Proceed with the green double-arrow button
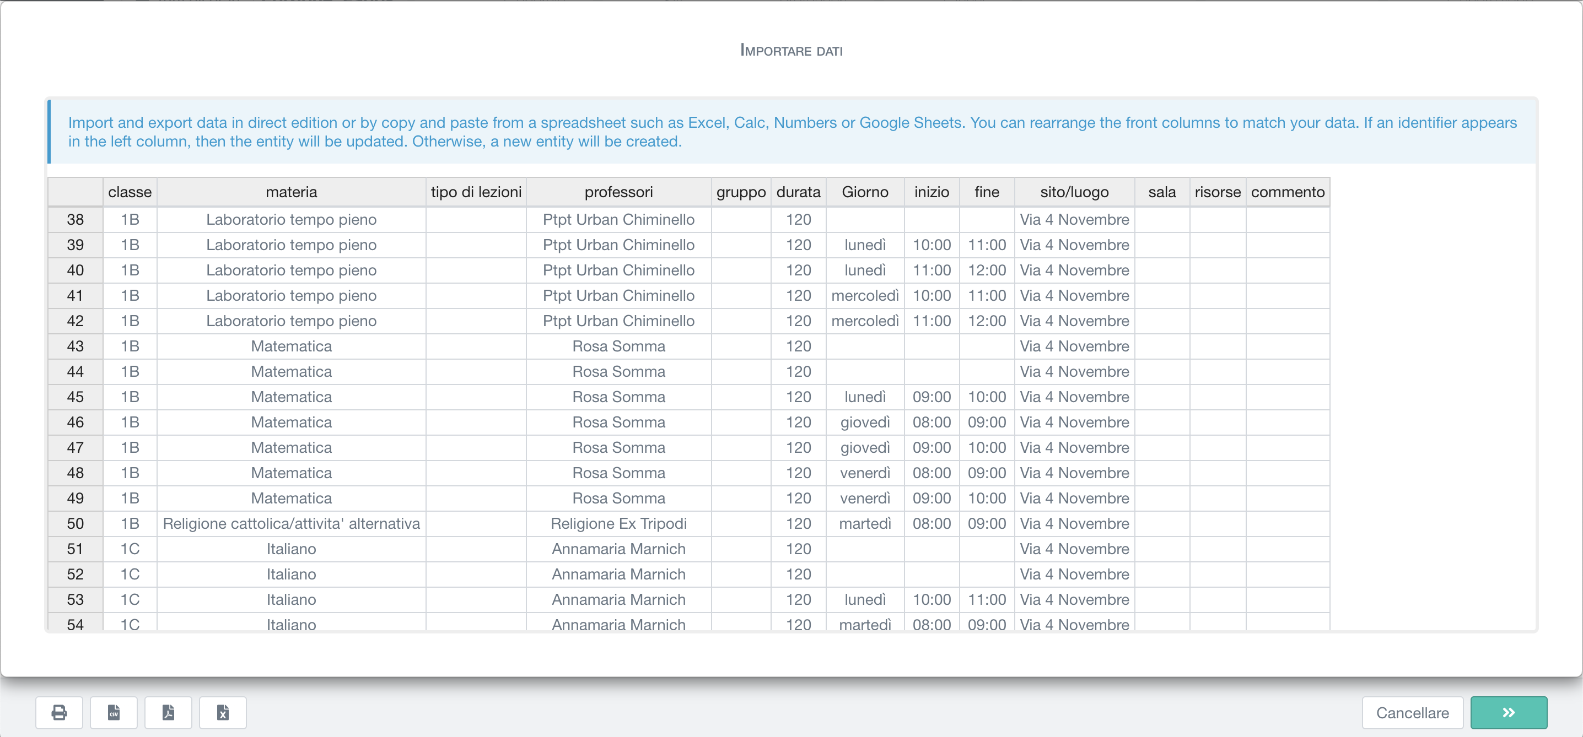Screen dimensions: 1583x737 click(1509, 712)
